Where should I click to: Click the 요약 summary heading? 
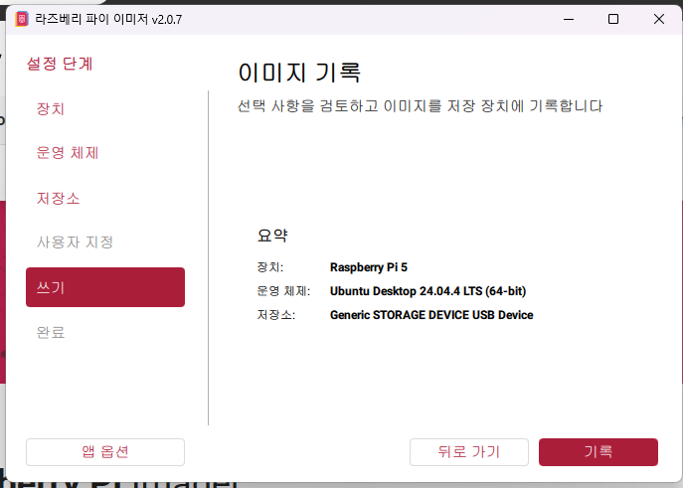coord(272,236)
